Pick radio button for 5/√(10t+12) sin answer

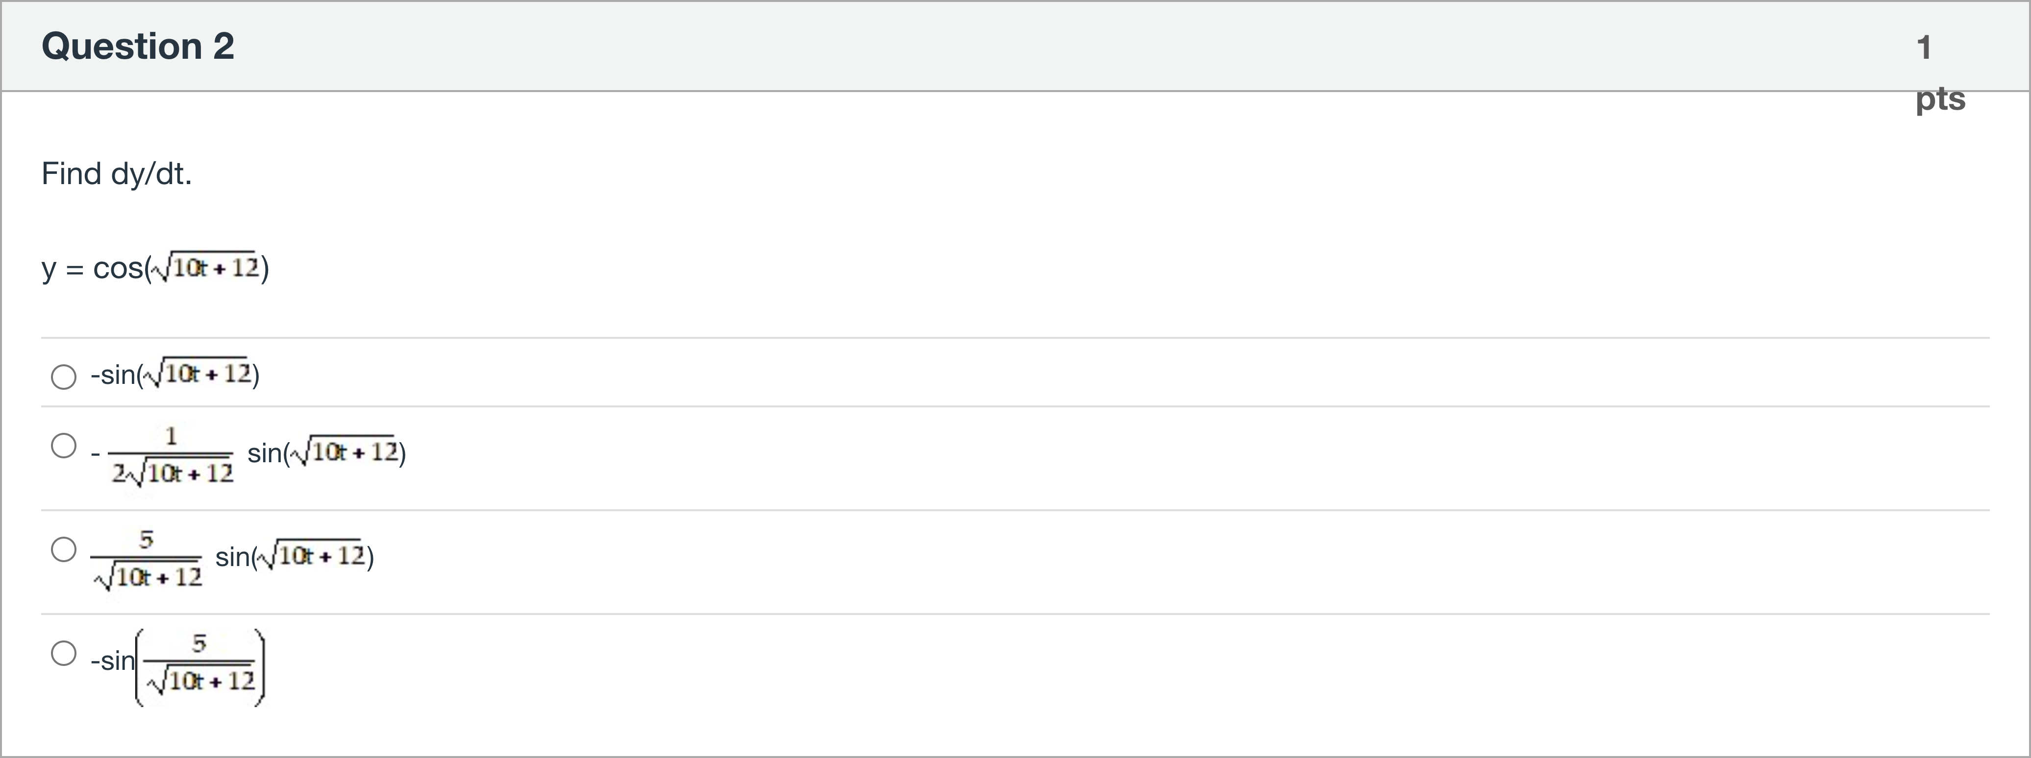[x=64, y=549]
